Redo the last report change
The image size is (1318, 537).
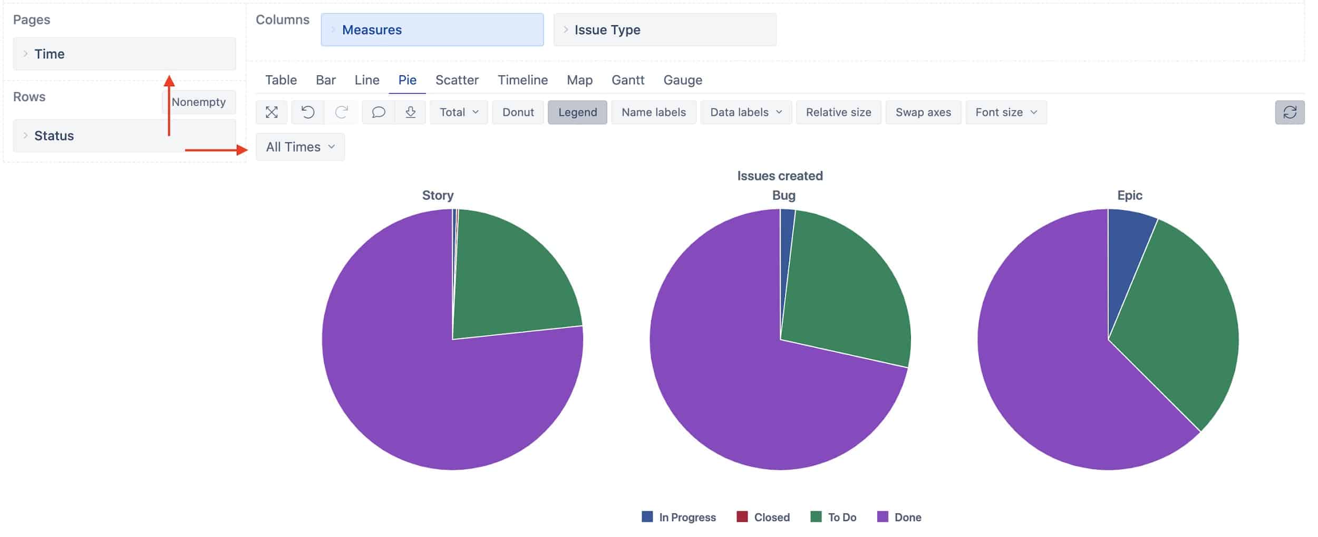pos(341,112)
